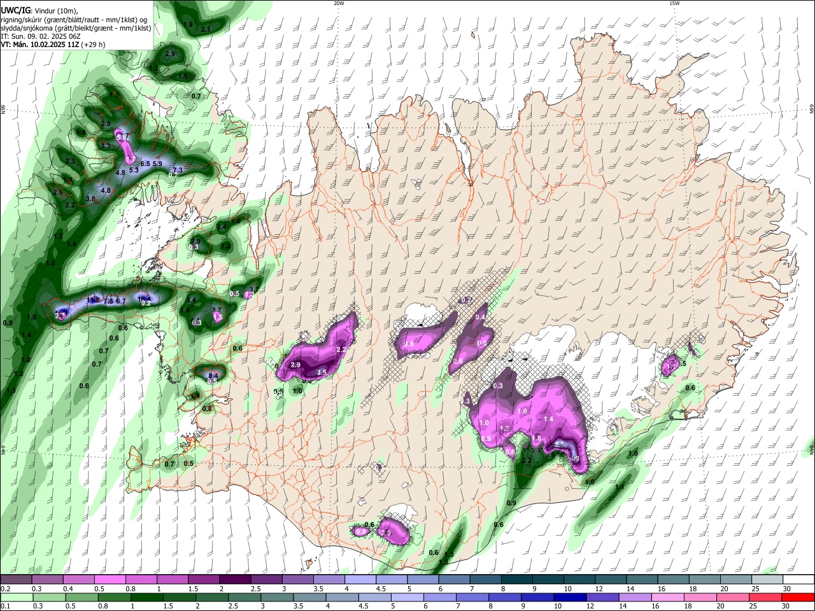This screenshot has height=611, width=815.
Task: Click the dark green swatch after 1 in lower legend
Action: click(147, 598)
